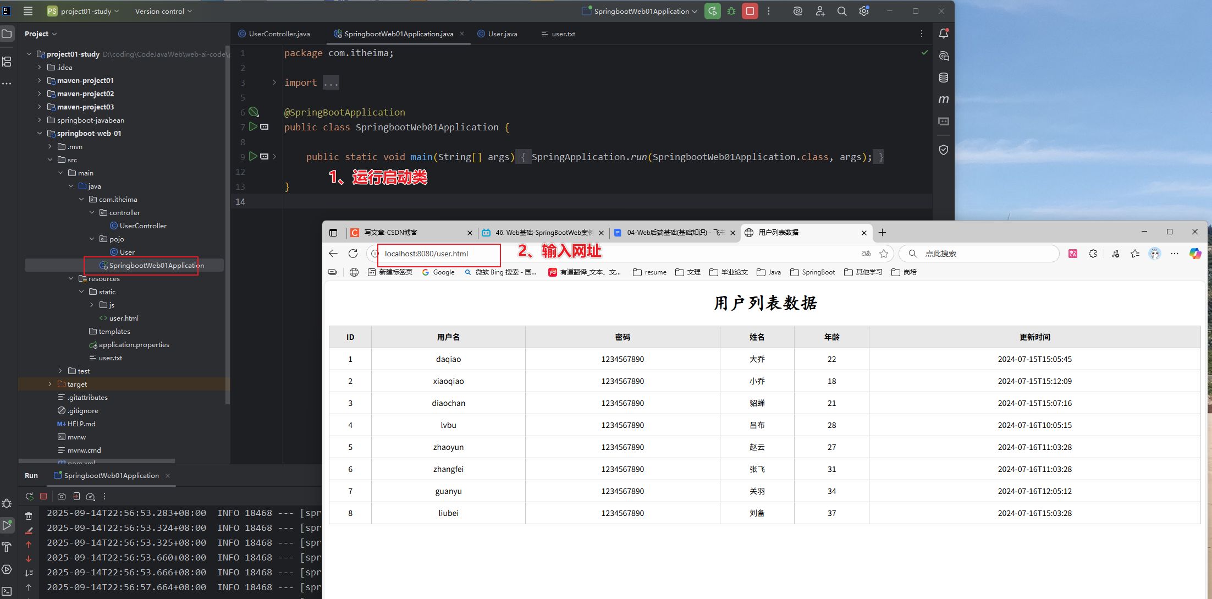
Task: Open Project view selector dropdown
Action: click(41, 34)
